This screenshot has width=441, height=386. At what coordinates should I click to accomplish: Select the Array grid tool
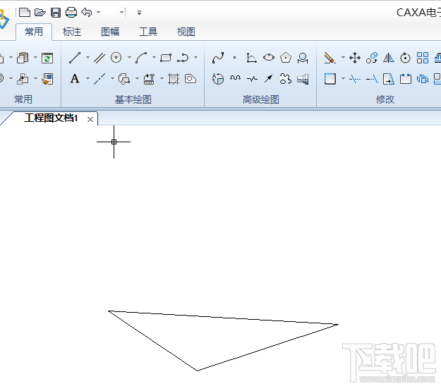coord(423,58)
